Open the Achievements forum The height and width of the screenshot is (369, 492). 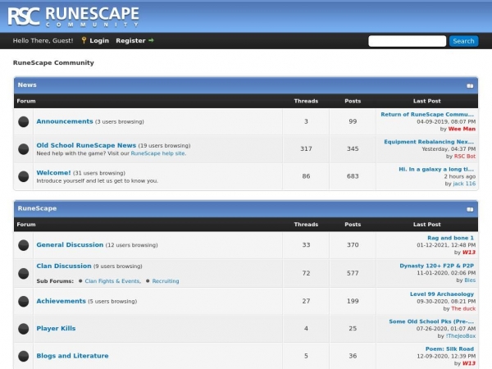[61, 301]
